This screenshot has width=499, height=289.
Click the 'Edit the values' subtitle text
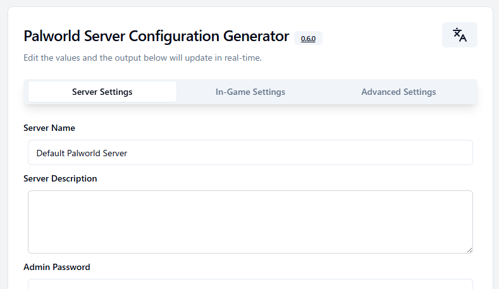pyautogui.click(x=142, y=58)
